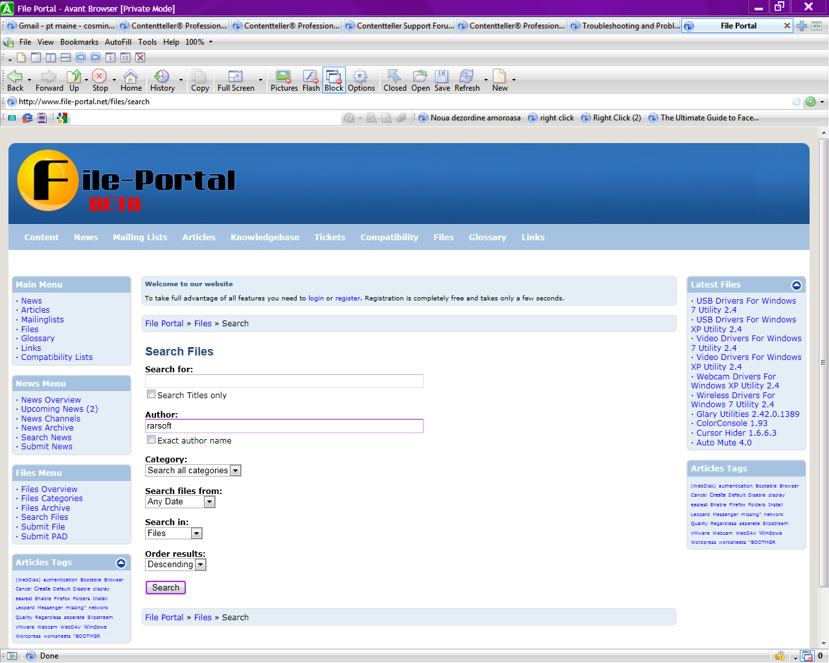Open the Submit PAD link in the Files Menu
This screenshot has height=663, width=829.
[44, 537]
